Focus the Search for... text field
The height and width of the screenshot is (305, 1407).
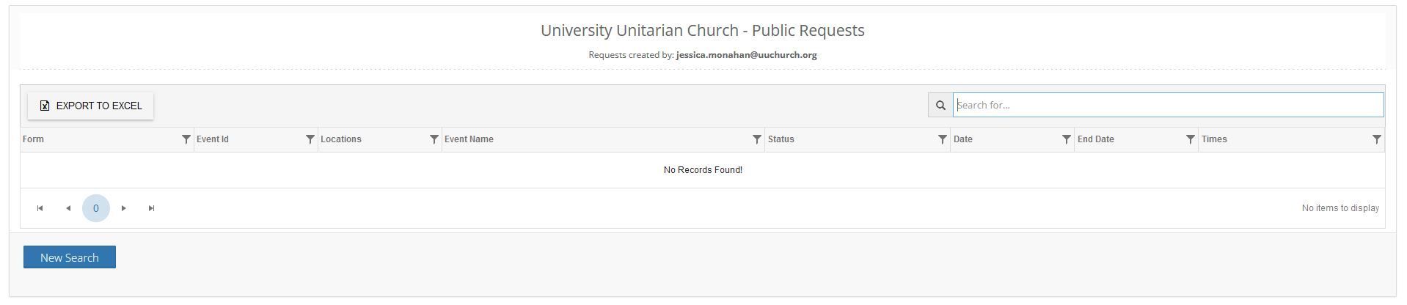1168,105
